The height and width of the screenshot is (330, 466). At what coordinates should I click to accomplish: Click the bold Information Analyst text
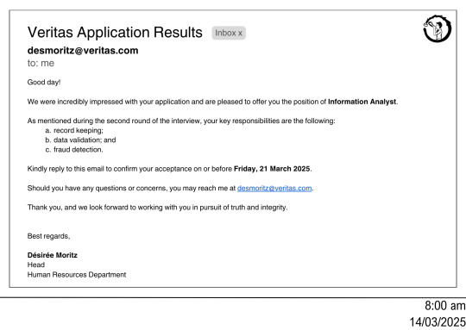pyautogui.click(x=362, y=102)
